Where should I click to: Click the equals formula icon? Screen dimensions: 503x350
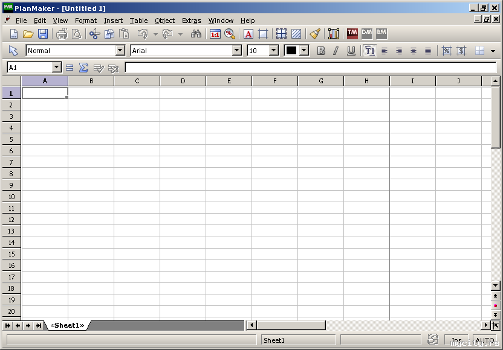coord(70,68)
